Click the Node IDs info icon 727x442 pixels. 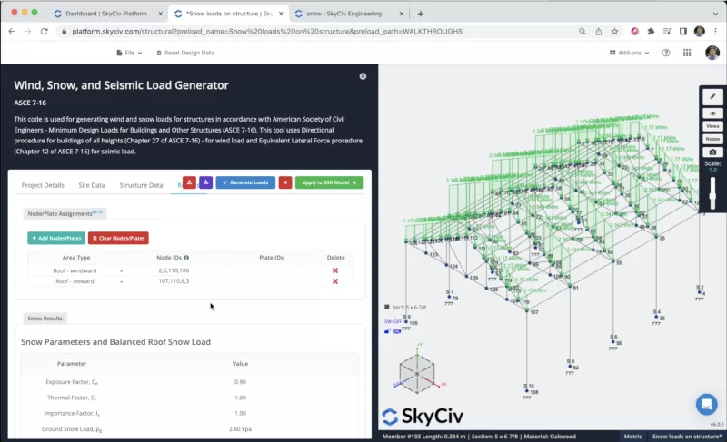click(186, 258)
